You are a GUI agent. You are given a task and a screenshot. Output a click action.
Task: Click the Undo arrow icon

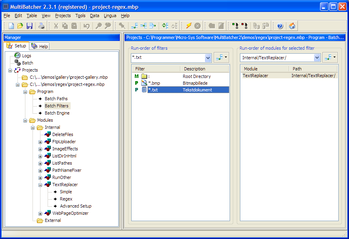pos(86,26)
